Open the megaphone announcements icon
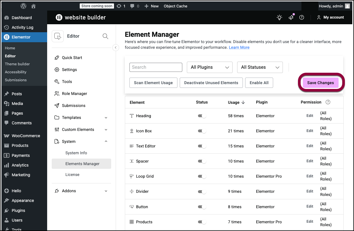Image resolution: width=354 pixels, height=231 pixels. coord(291,17)
